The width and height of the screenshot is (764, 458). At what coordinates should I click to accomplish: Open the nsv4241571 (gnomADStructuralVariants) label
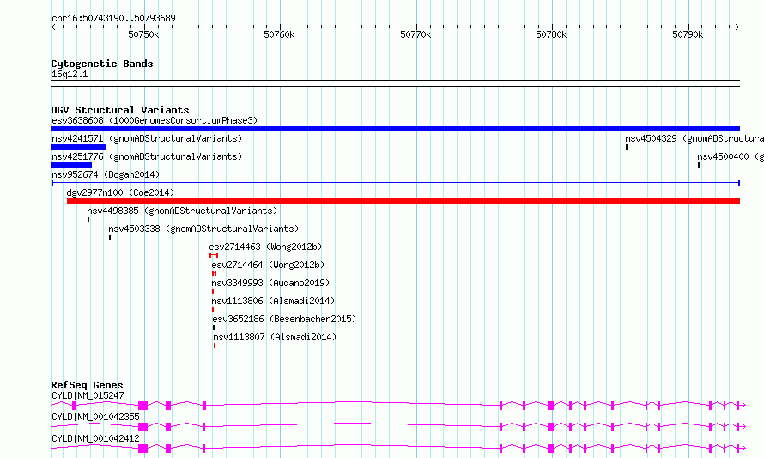coord(147,138)
